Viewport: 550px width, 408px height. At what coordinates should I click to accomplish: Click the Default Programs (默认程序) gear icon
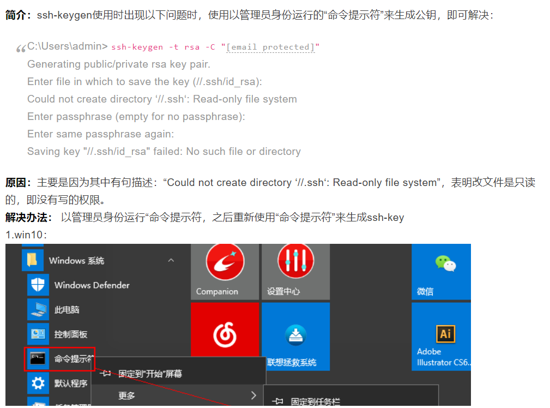pos(38,383)
